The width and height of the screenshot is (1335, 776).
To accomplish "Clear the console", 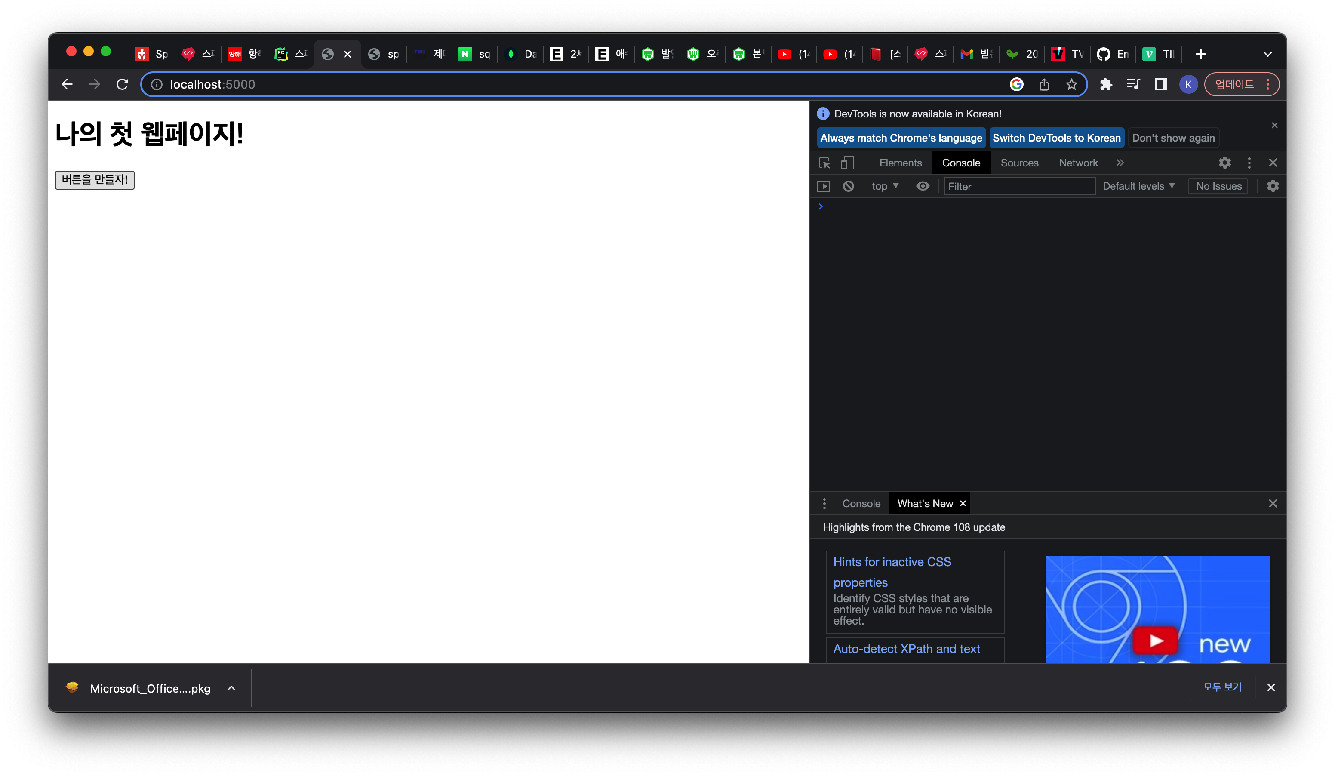I will pyautogui.click(x=848, y=186).
